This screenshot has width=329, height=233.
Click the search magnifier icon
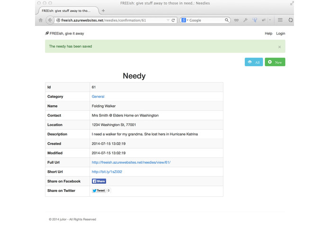227,20
